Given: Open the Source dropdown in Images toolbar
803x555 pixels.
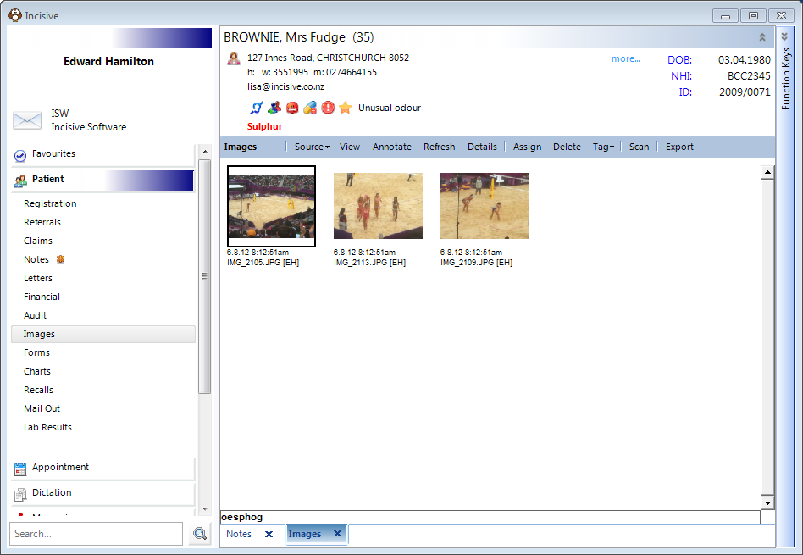Looking at the screenshot, I should [x=312, y=147].
